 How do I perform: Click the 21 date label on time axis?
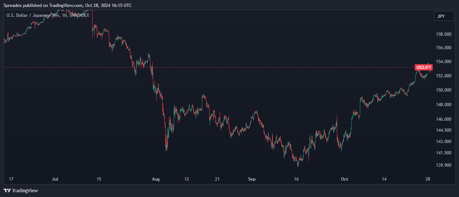click(217, 179)
